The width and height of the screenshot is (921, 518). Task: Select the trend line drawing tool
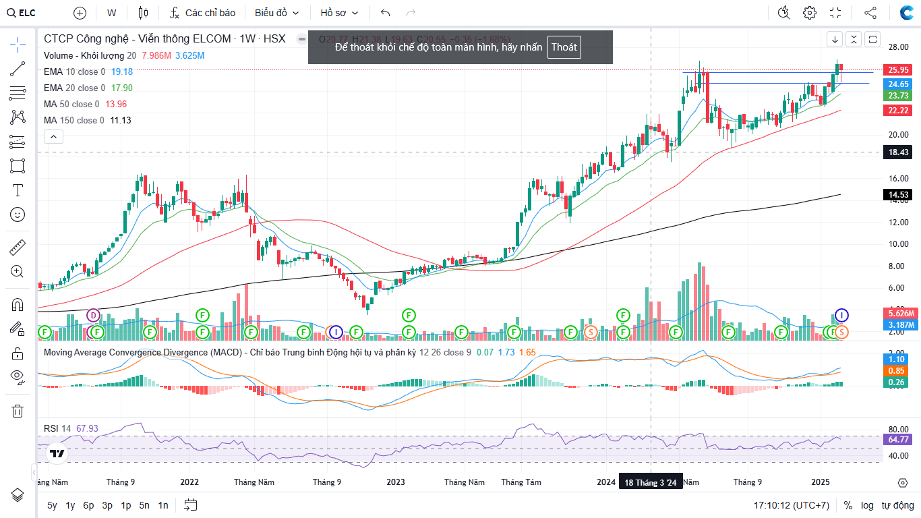pos(18,68)
